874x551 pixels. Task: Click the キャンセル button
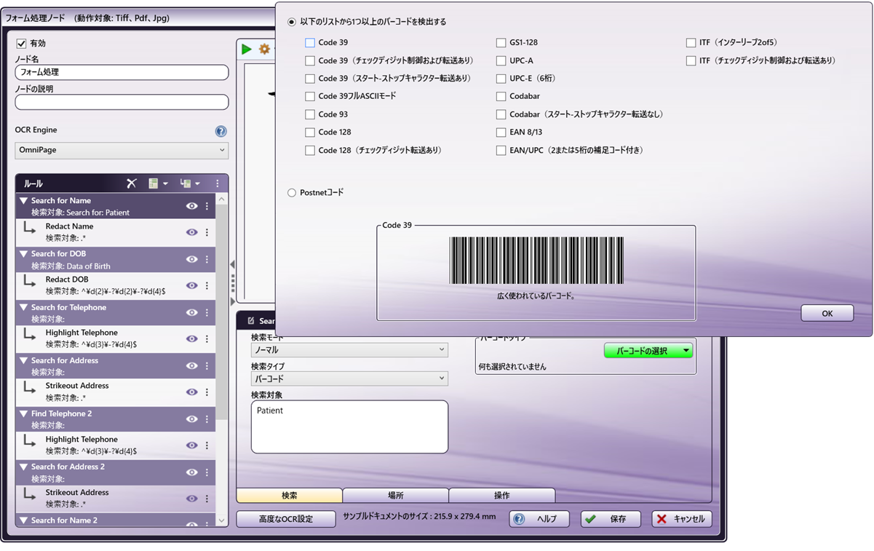pyautogui.click(x=682, y=519)
